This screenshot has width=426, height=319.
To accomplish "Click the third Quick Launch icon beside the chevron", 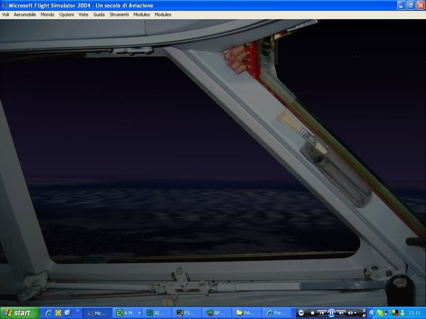I will pyautogui.click(x=67, y=313).
